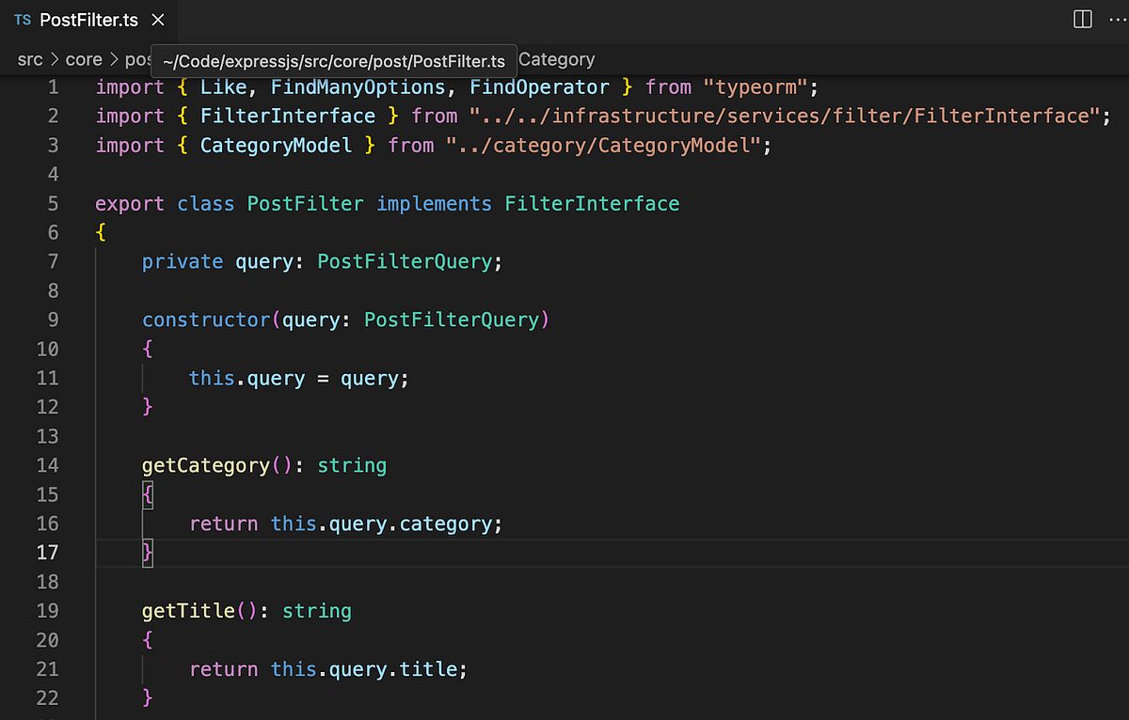1129x720 pixels.
Task: Split the editor to the right
Action: 1081,19
